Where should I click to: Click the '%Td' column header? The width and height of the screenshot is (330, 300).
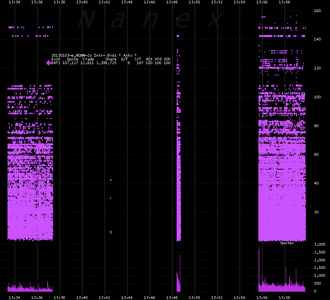click(x=158, y=59)
